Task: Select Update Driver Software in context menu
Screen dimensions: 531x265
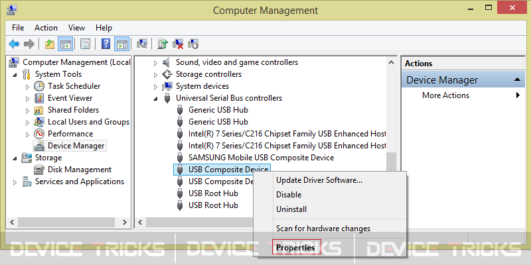Action: tap(319, 180)
